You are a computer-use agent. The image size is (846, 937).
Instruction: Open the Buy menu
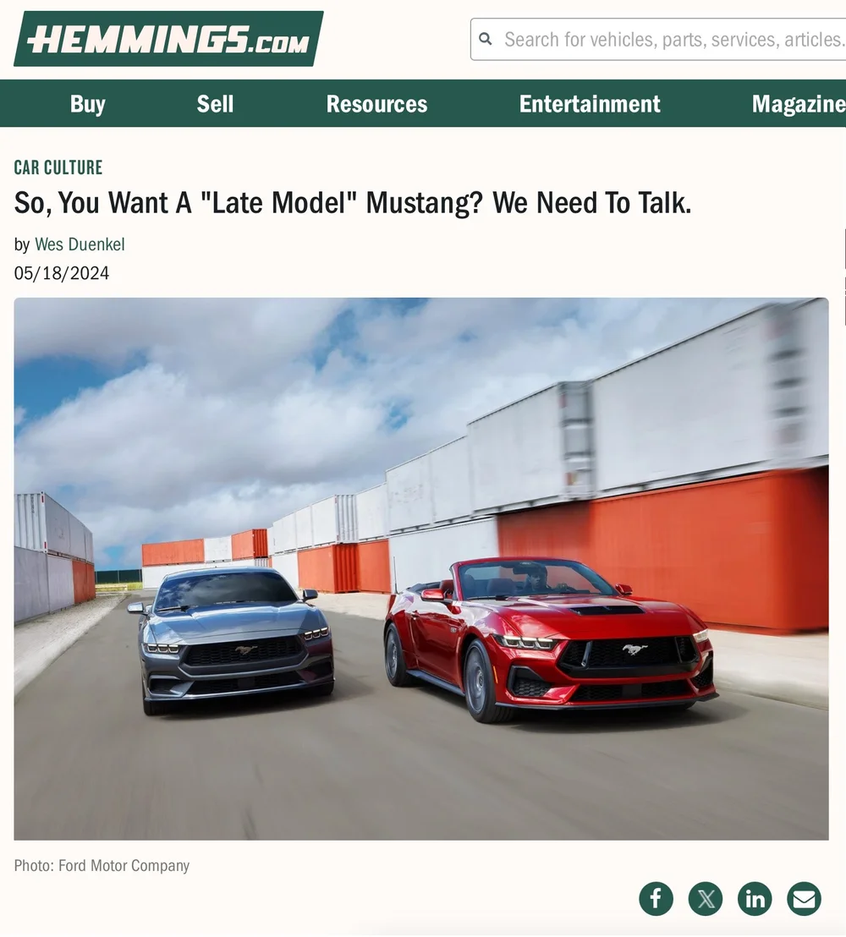[88, 104]
